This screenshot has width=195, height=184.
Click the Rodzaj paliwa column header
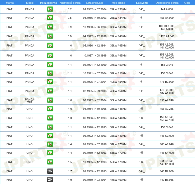pyautogui.click(x=49, y=3)
